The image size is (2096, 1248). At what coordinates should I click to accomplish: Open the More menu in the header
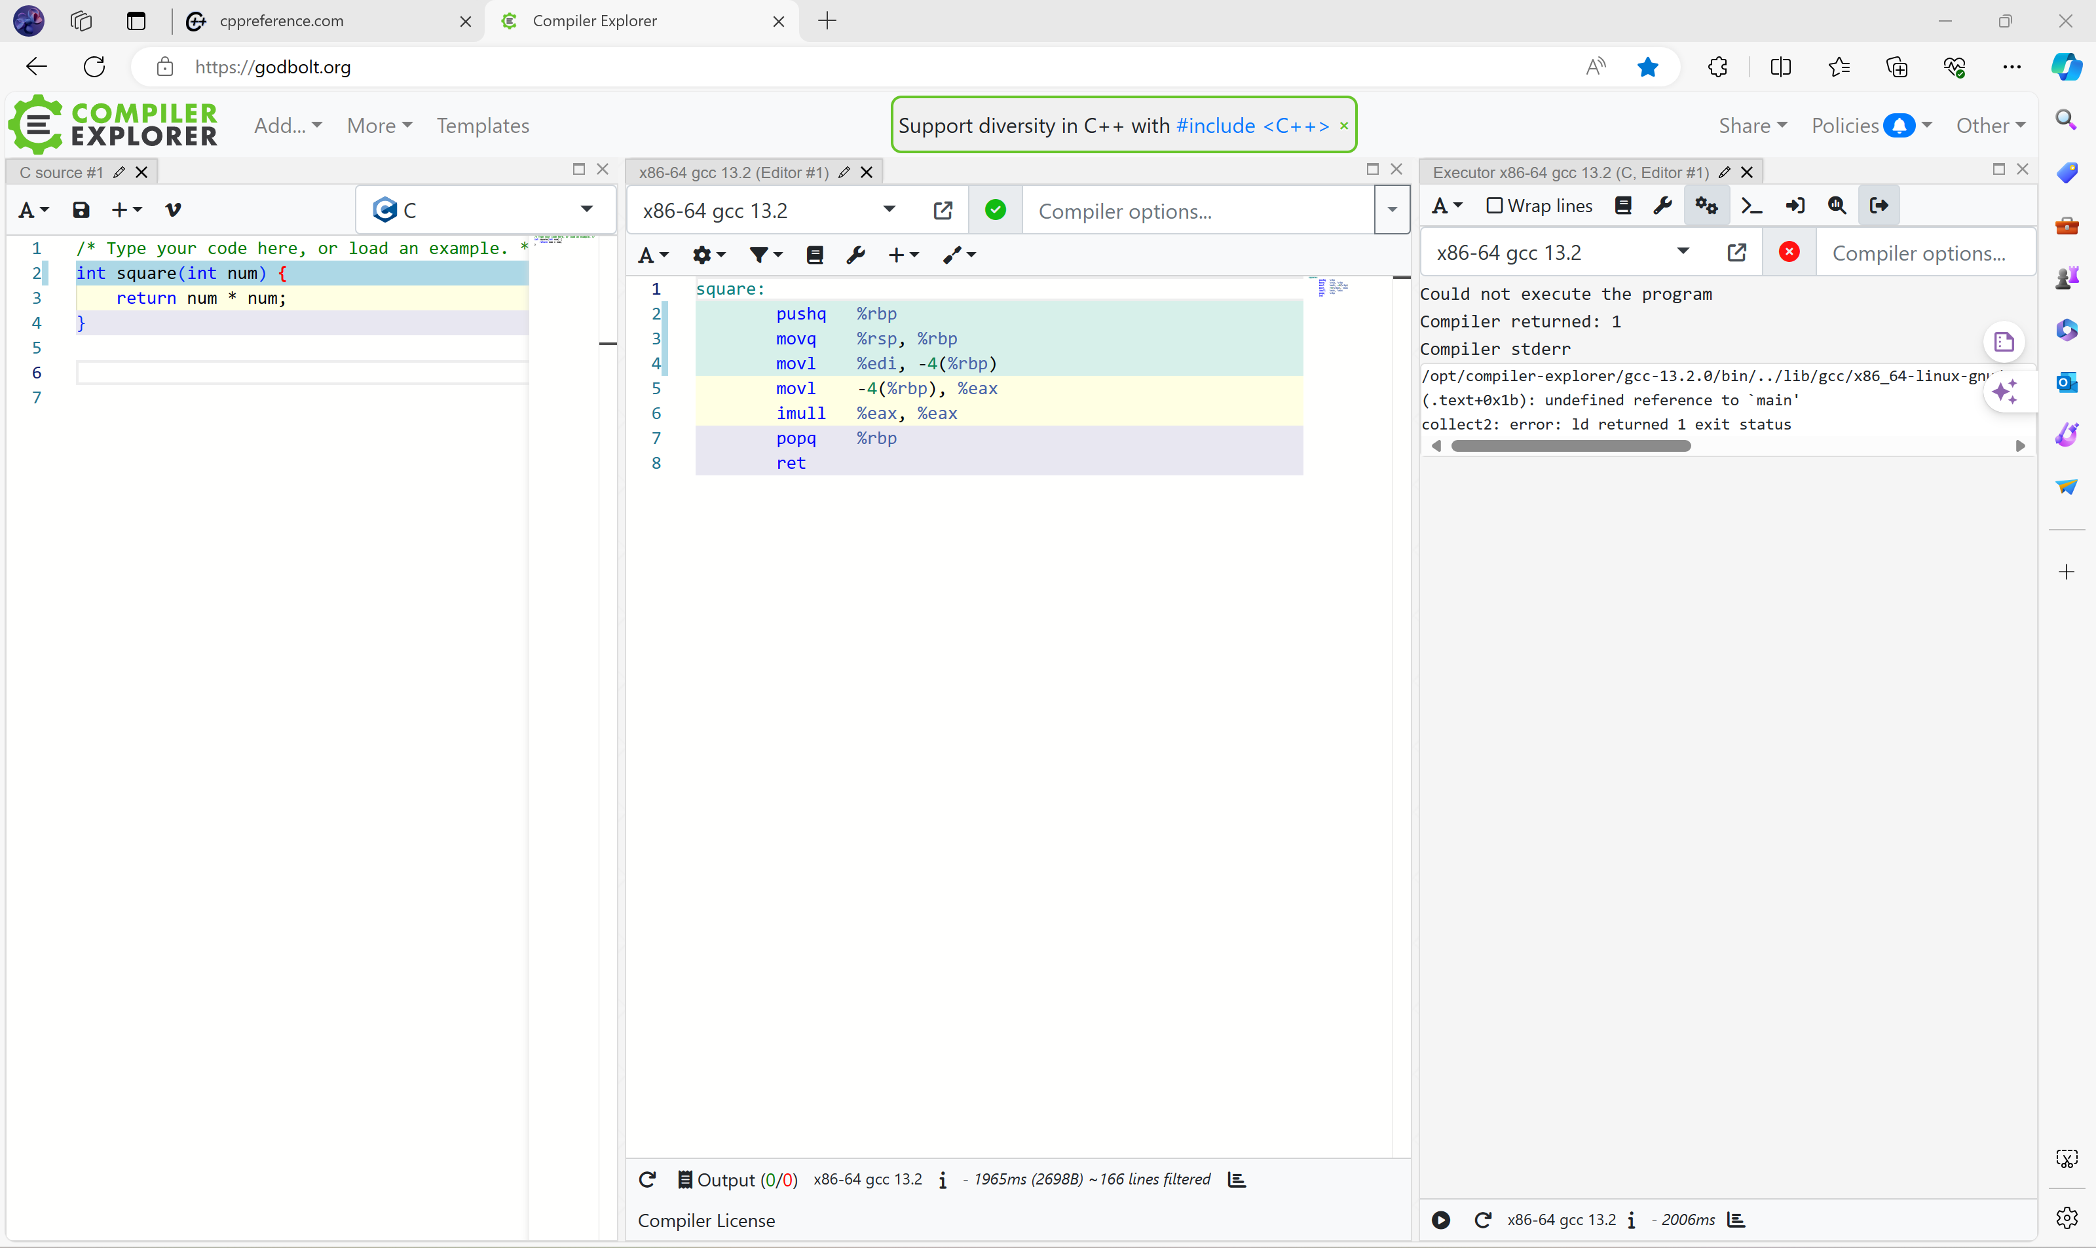pyautogui.click(x=379, y=125)
